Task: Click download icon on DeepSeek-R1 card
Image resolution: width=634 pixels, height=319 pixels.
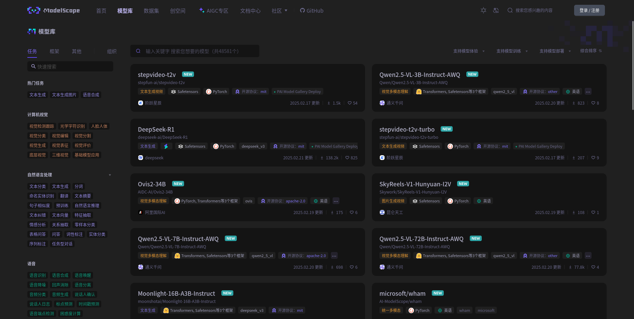Action: coord(322,158)
